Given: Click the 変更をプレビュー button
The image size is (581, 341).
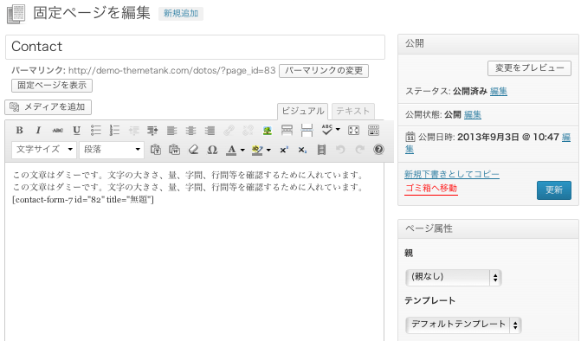Looking at the screenshot, I should 530,68.
